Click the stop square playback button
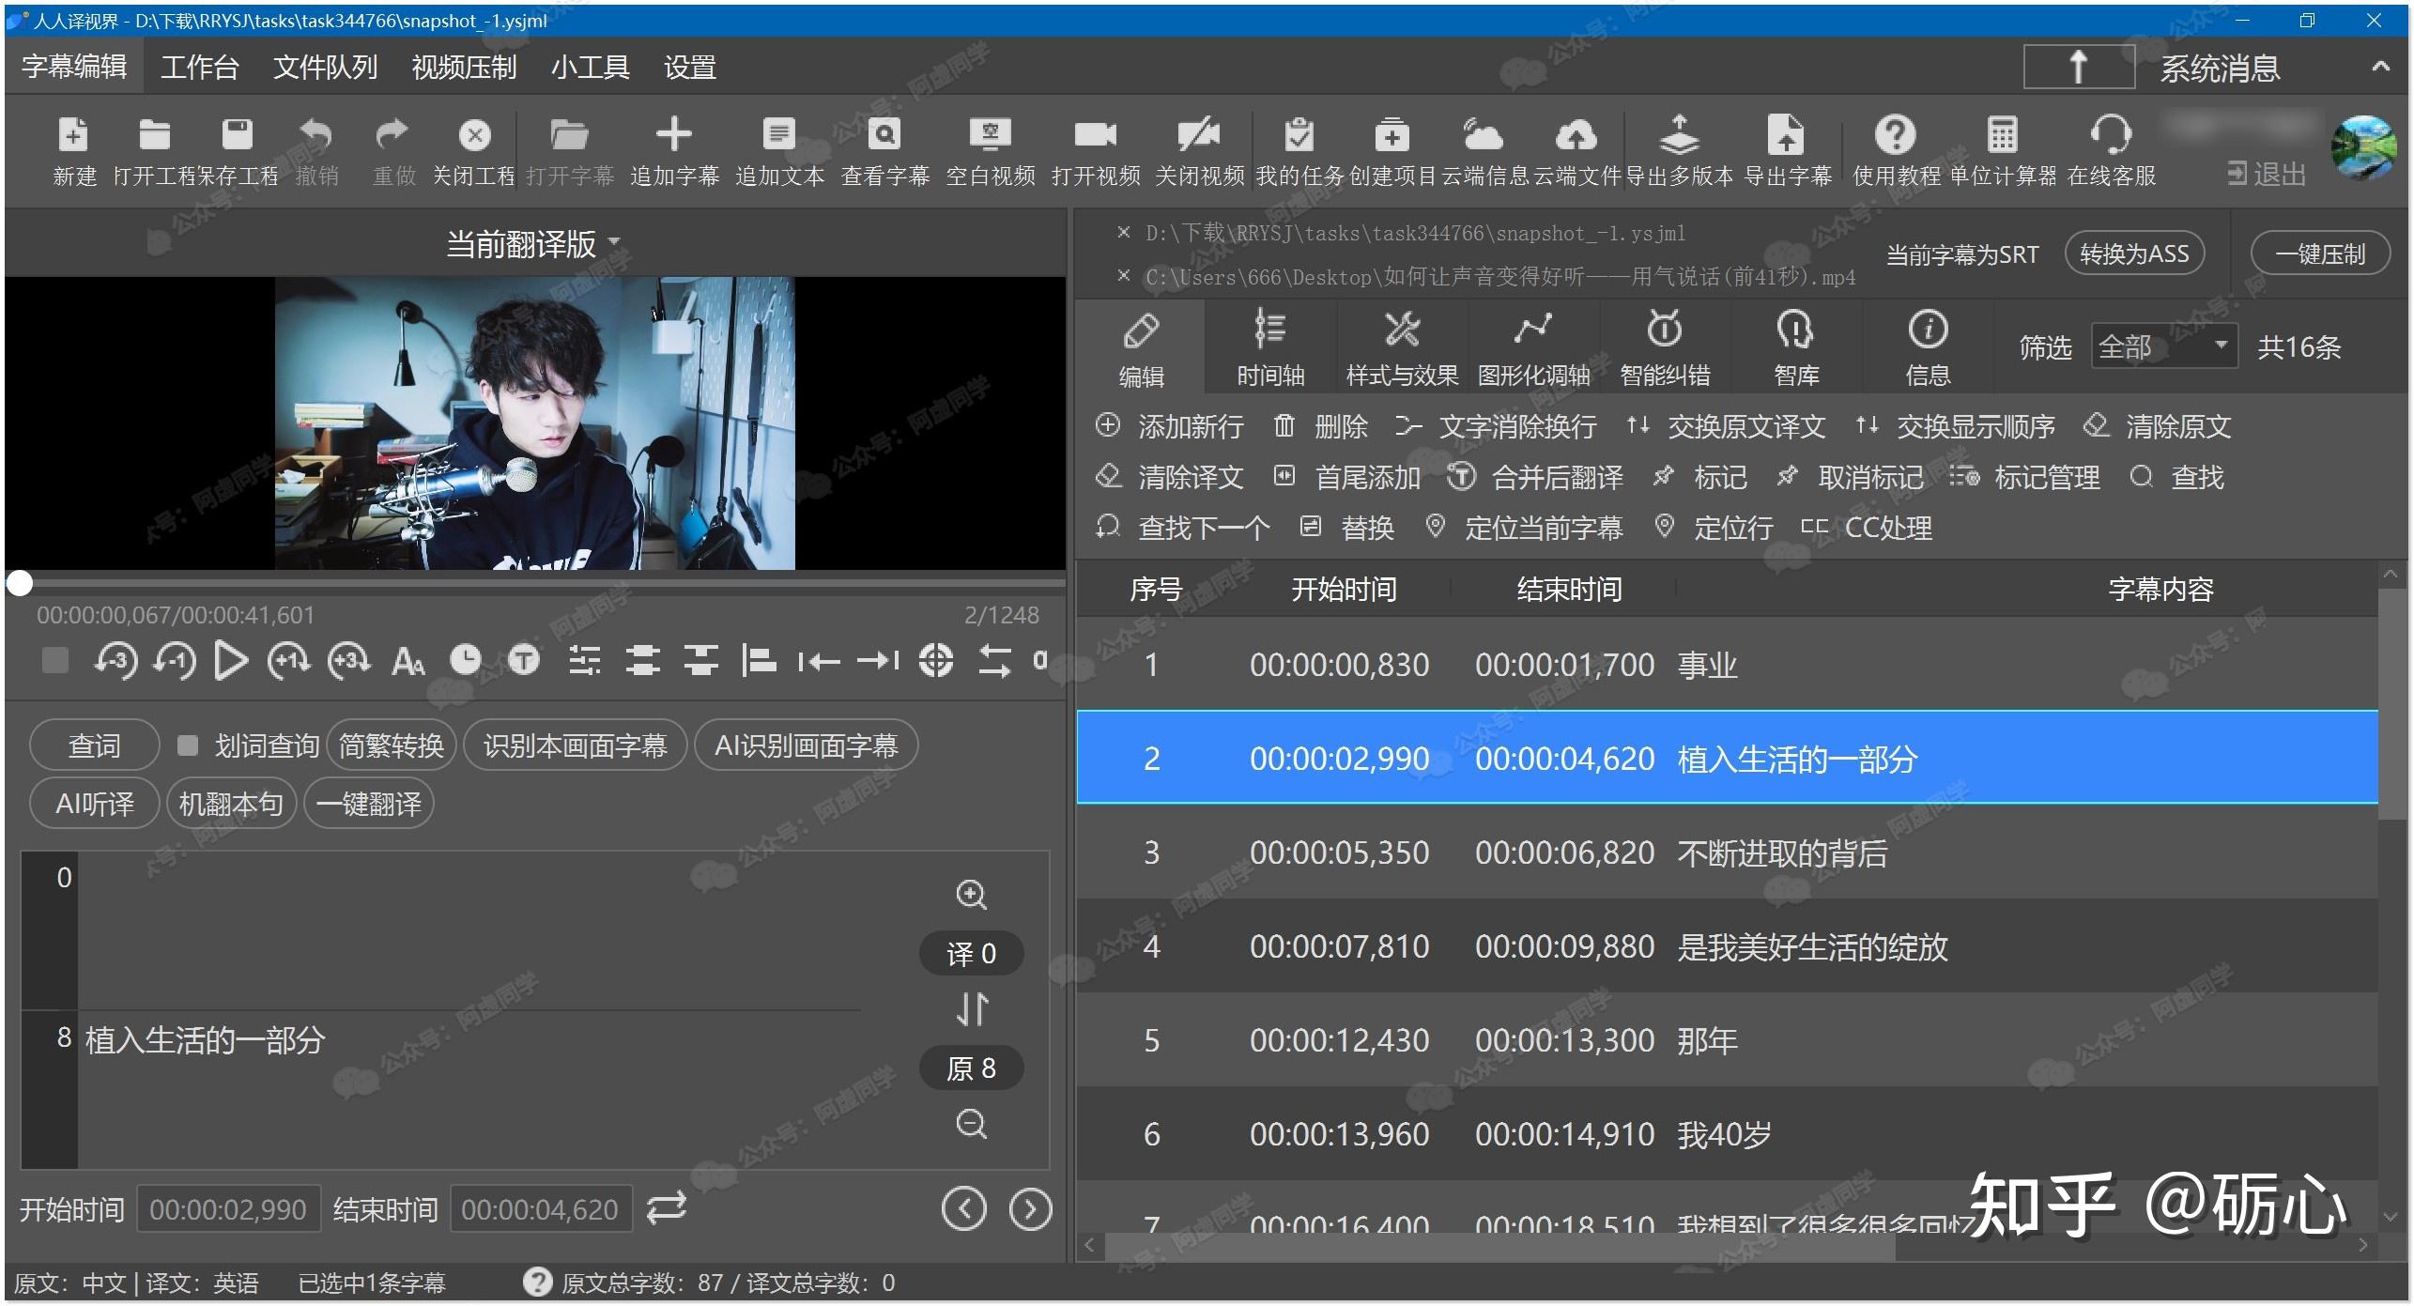The height and width of the screenshot is (1306, 2414). (55, 661)
